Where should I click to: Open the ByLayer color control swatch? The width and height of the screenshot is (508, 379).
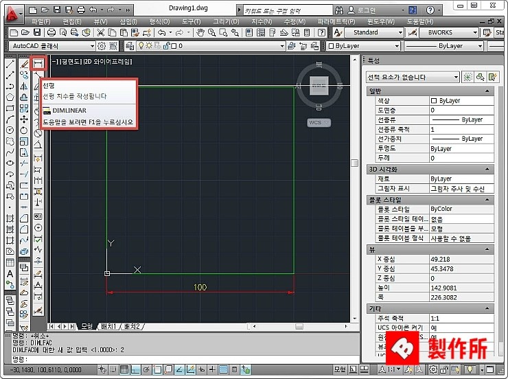pos(363,46)
